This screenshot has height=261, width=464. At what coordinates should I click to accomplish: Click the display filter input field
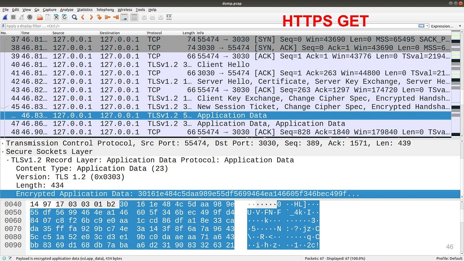point(211,26)
